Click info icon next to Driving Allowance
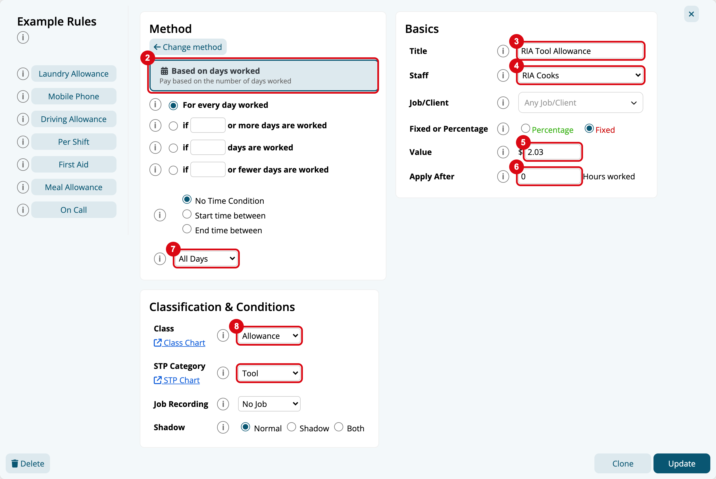716x479 pixels. point(23,119)
